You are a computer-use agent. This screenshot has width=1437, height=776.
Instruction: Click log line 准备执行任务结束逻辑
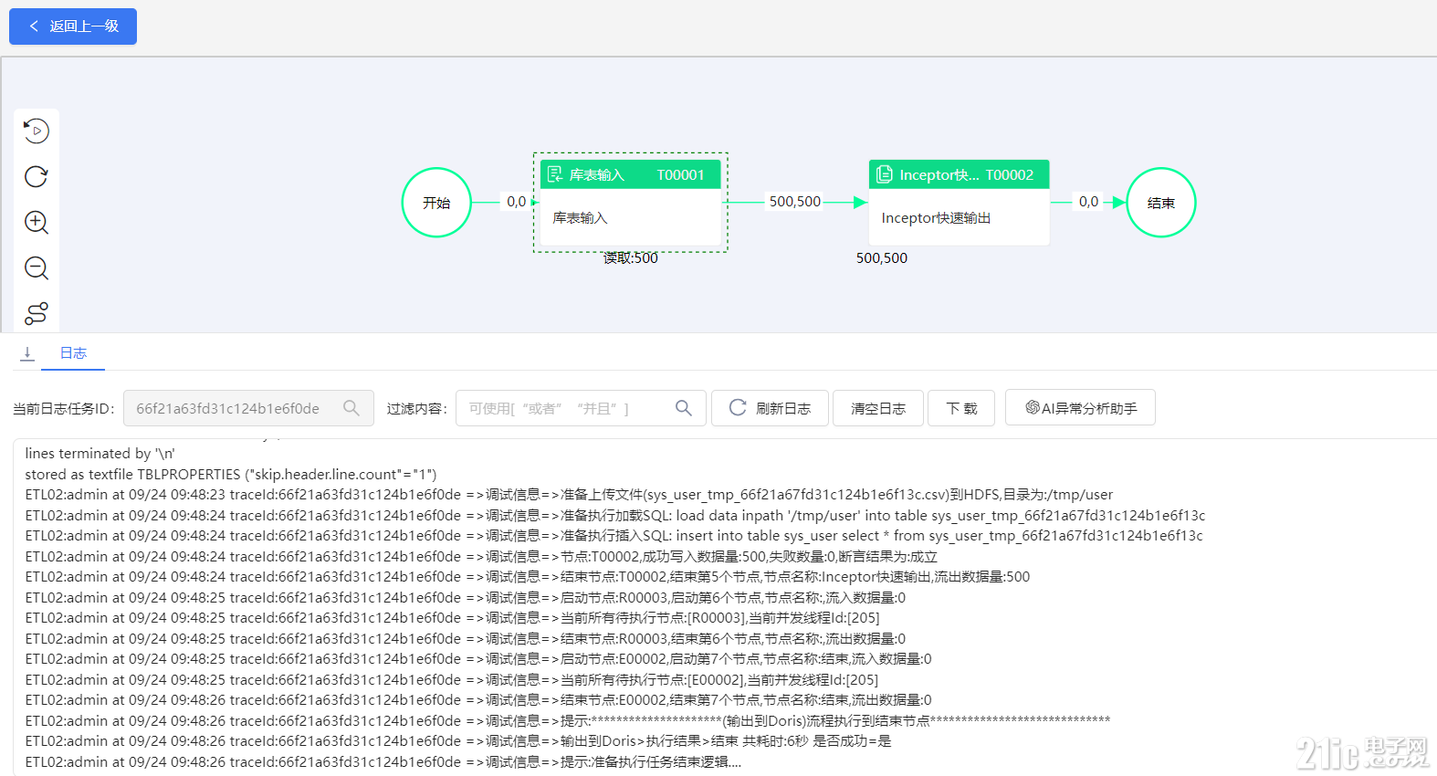pyautogui.click(x=383, y=762)
